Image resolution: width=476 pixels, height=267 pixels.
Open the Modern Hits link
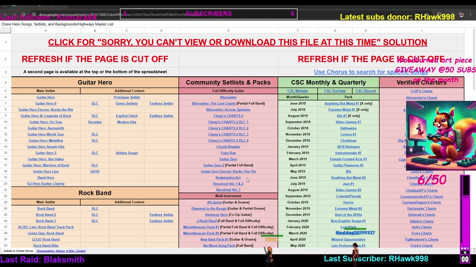click(127, 122)
